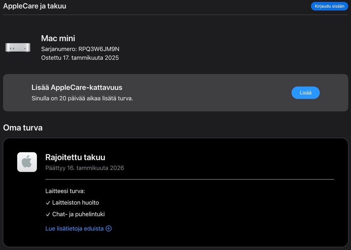Click the Laitteesi turva label
The height and width of the screenshot is (250, 351).
pos(65,191)
